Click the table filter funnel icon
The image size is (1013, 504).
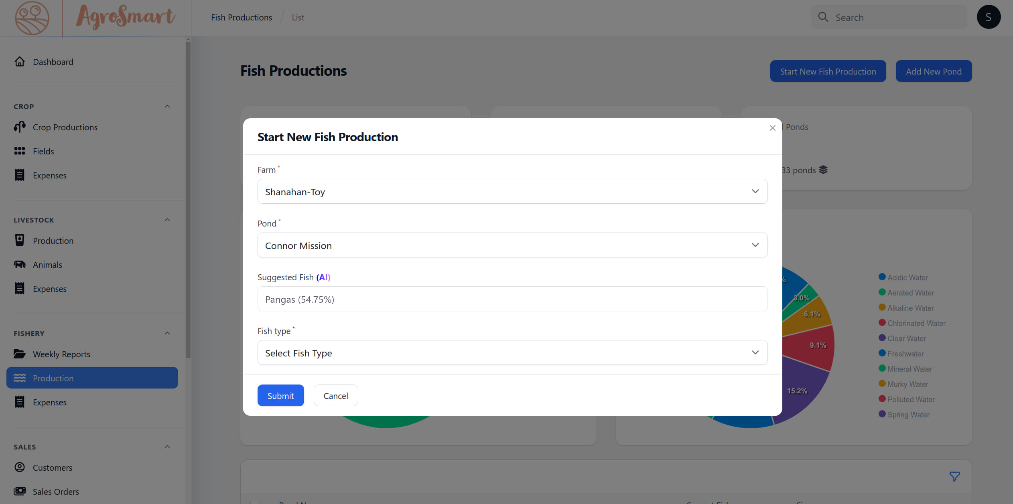pos(954,476)
